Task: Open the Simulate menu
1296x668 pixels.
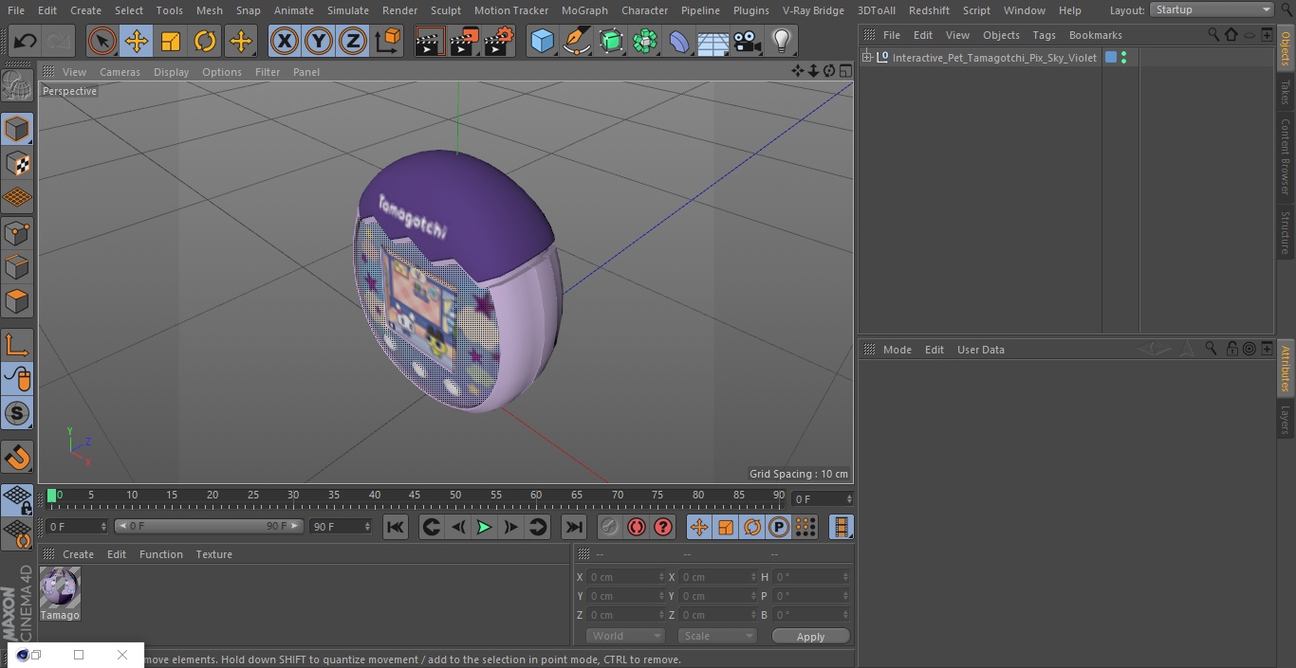Action: click(348, 10)
